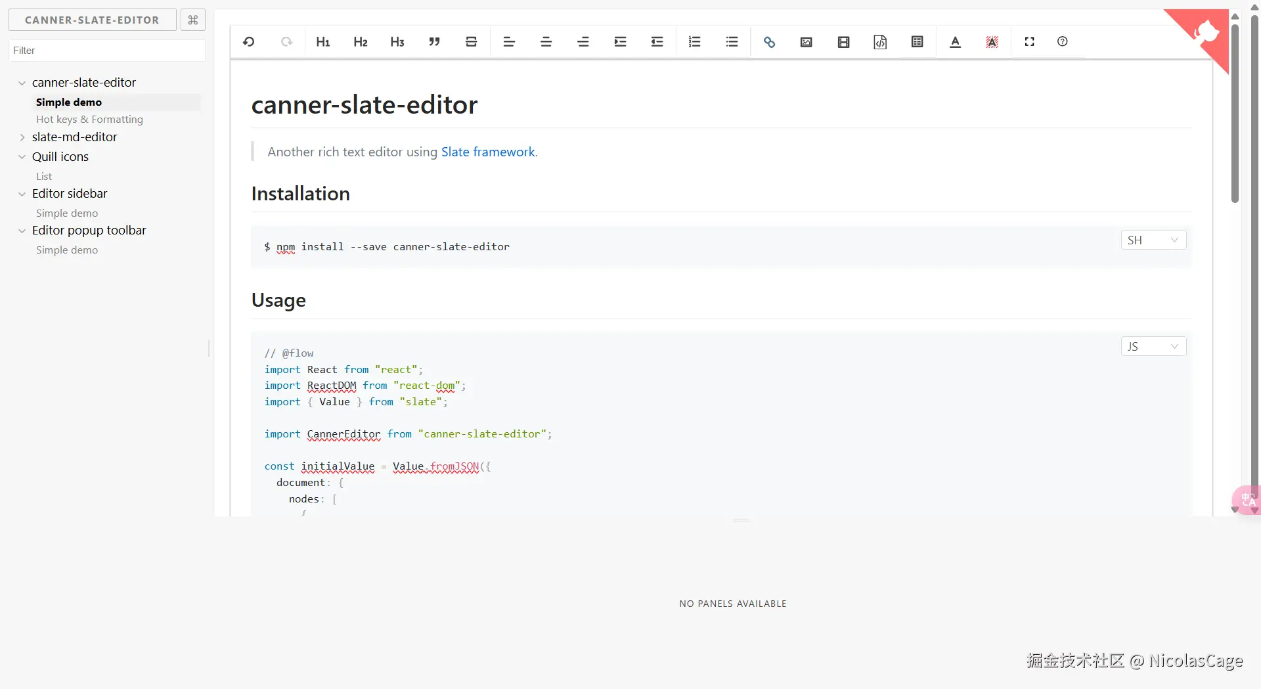
Task: Open the SH language dropdown
Action: (1153, 240)
